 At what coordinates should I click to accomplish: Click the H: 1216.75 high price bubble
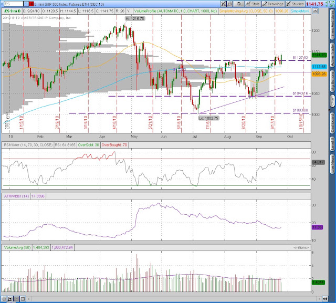click(x=135, y=19)
